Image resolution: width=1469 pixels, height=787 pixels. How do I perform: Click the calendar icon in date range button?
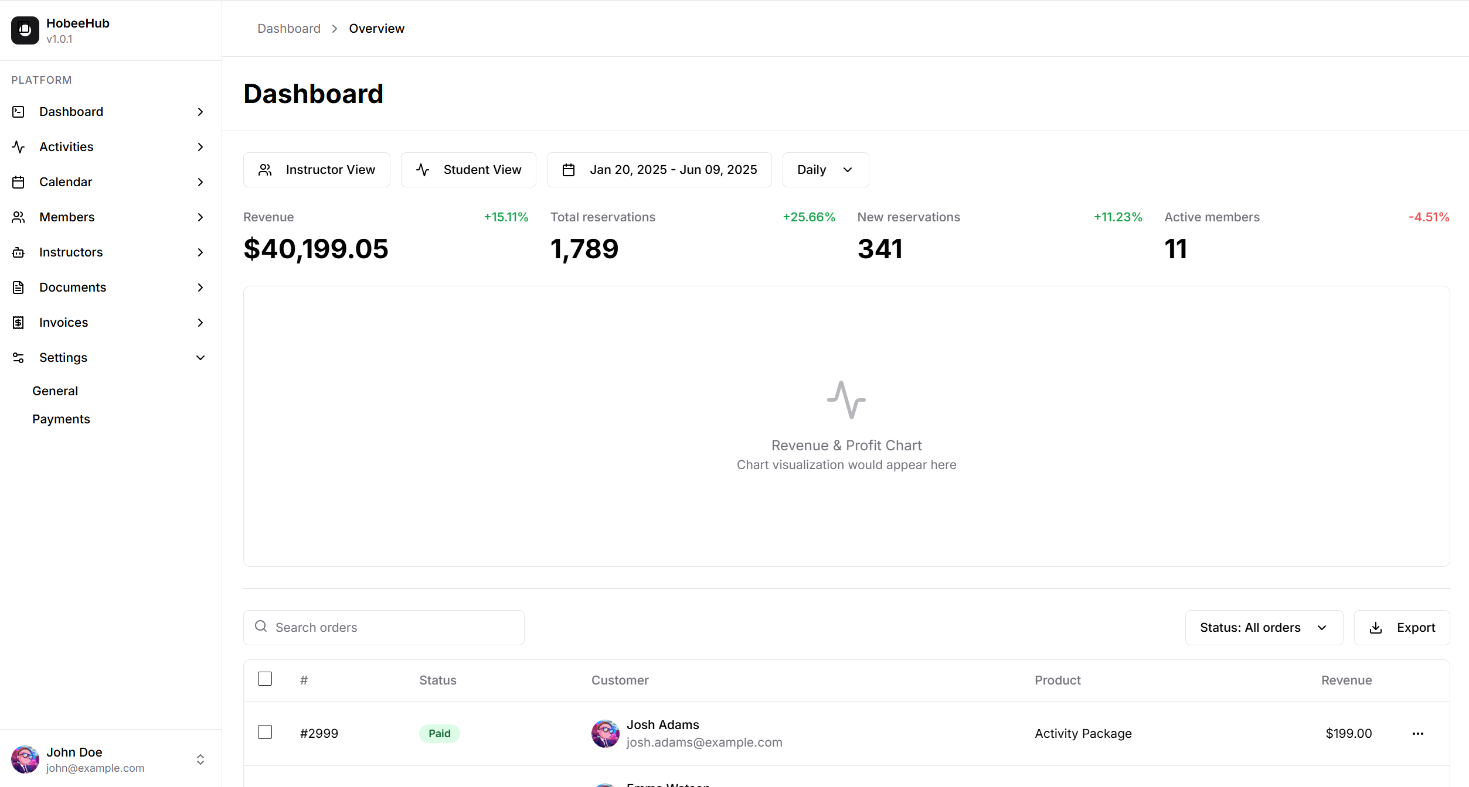coord(569,170)
